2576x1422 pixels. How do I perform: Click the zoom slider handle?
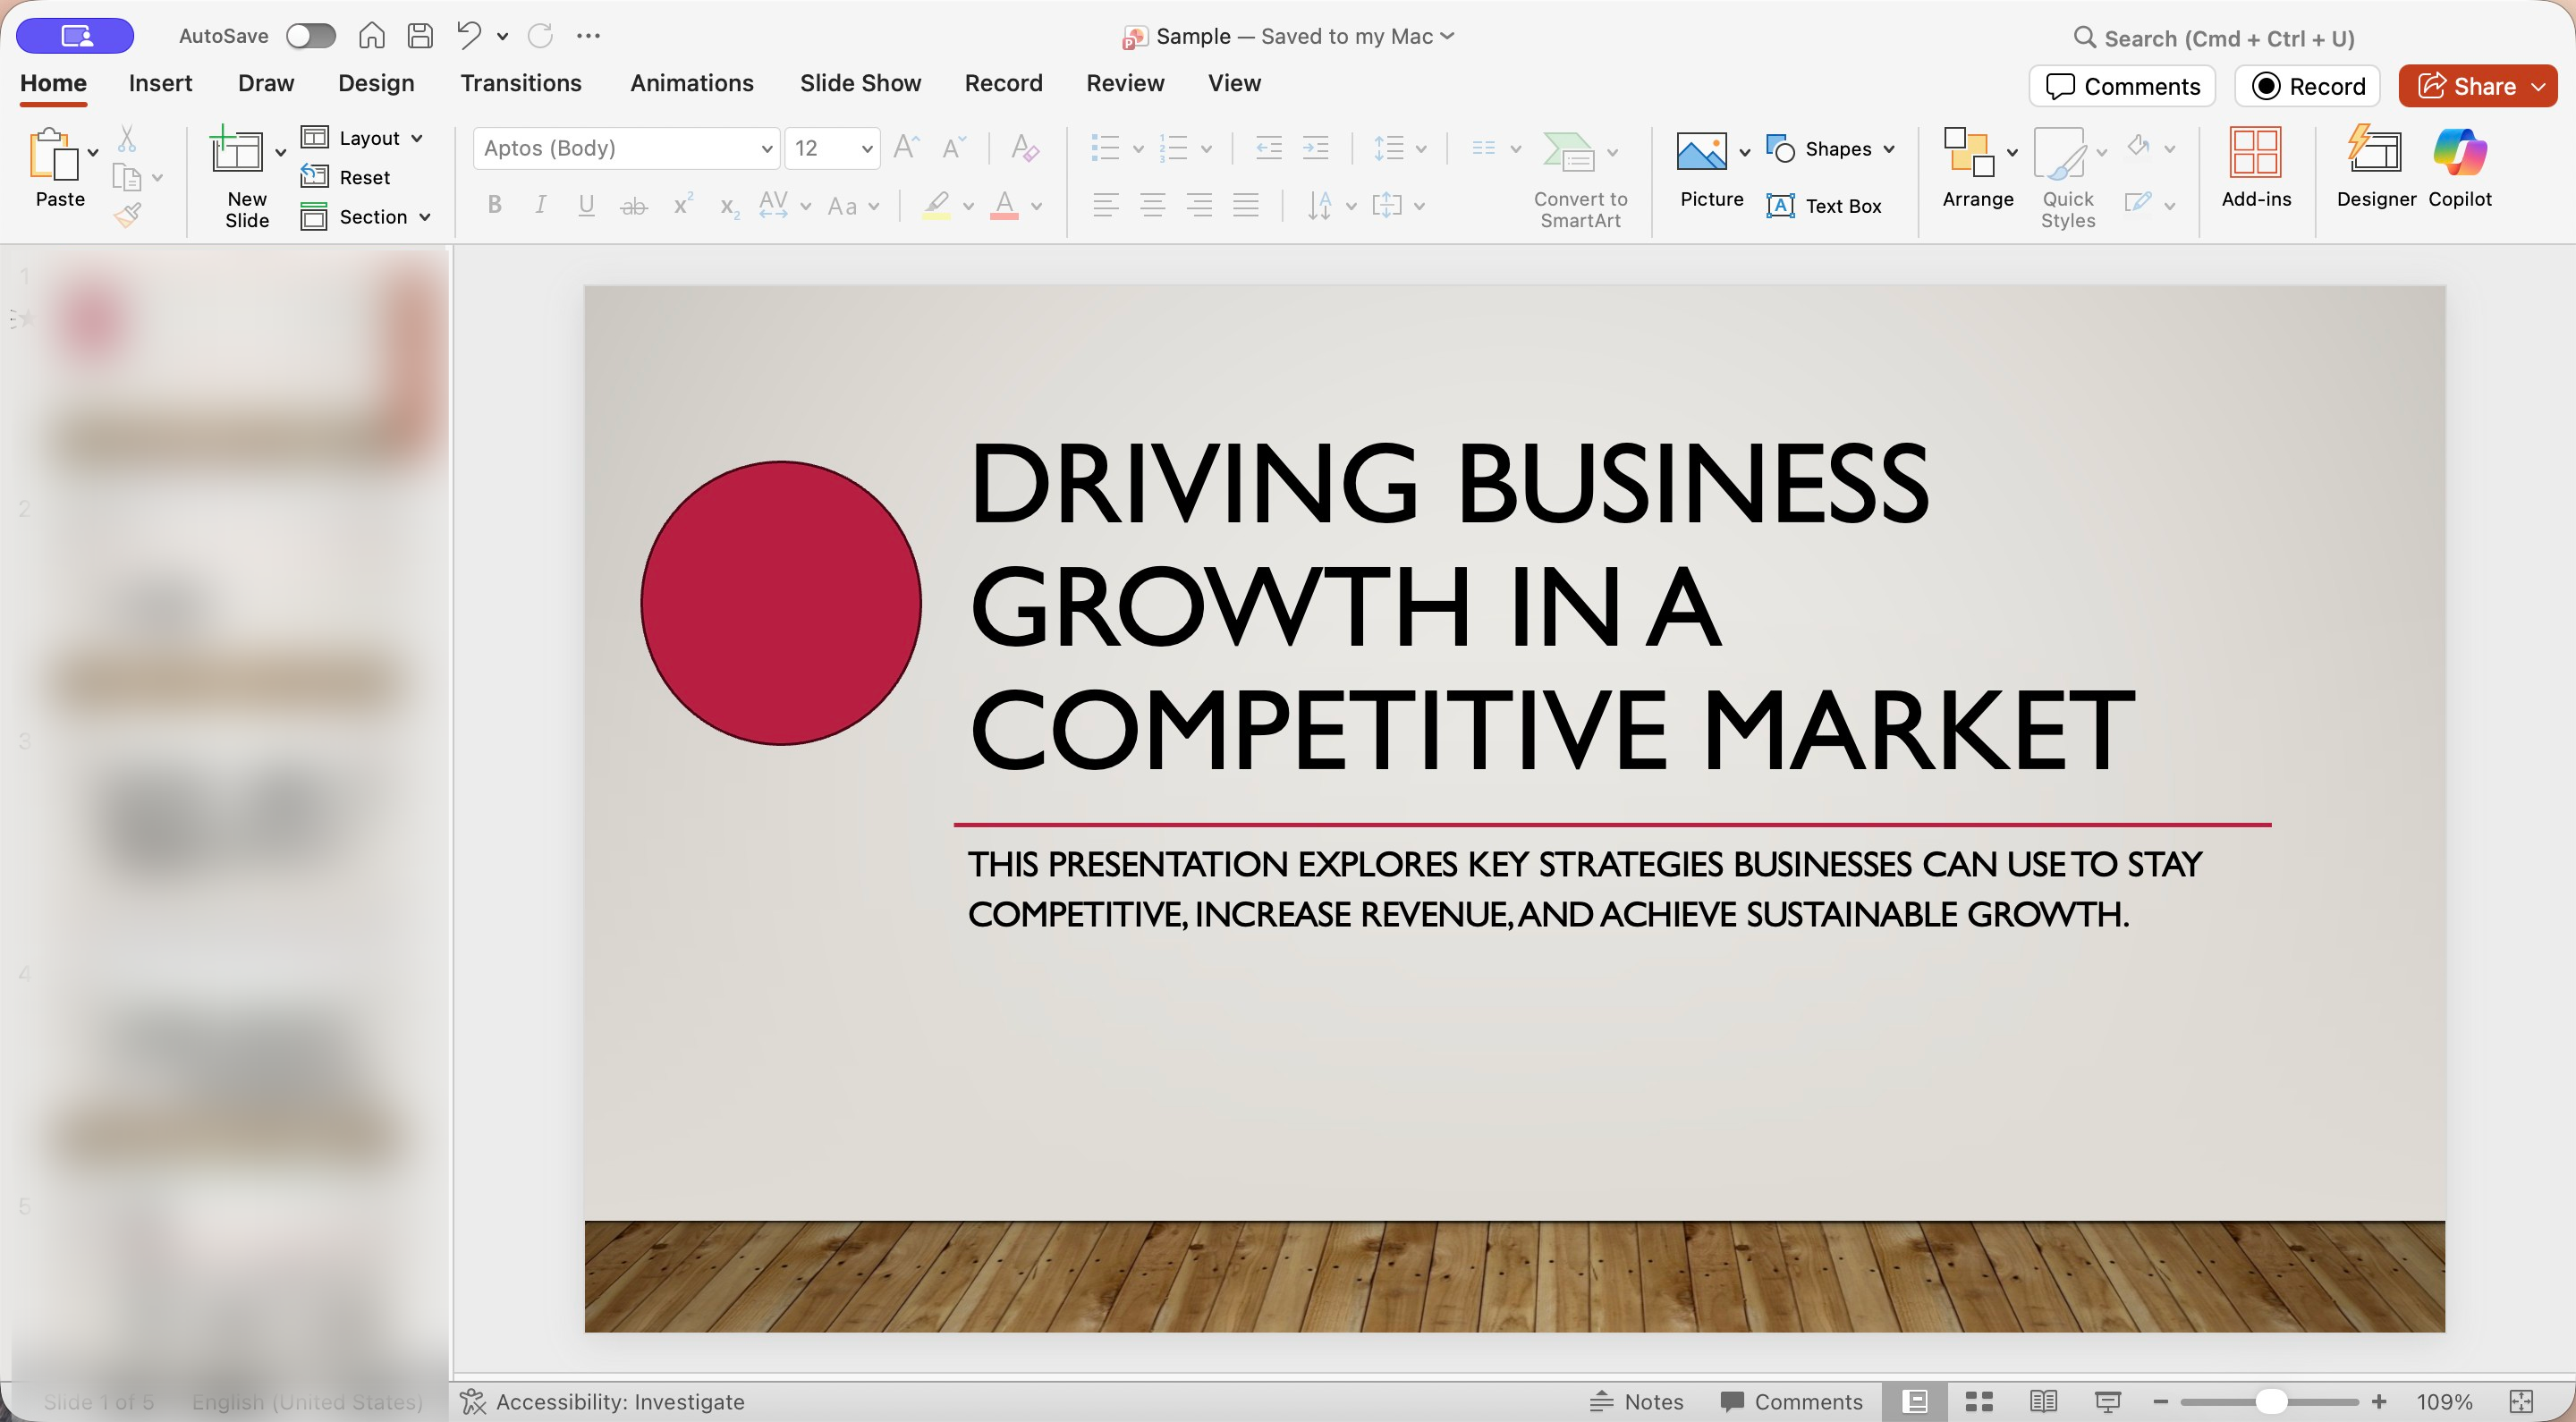[x=2270, y=1401]
